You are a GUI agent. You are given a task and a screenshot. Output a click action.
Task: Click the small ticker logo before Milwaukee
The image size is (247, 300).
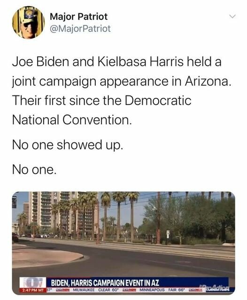tap(62, 290)
